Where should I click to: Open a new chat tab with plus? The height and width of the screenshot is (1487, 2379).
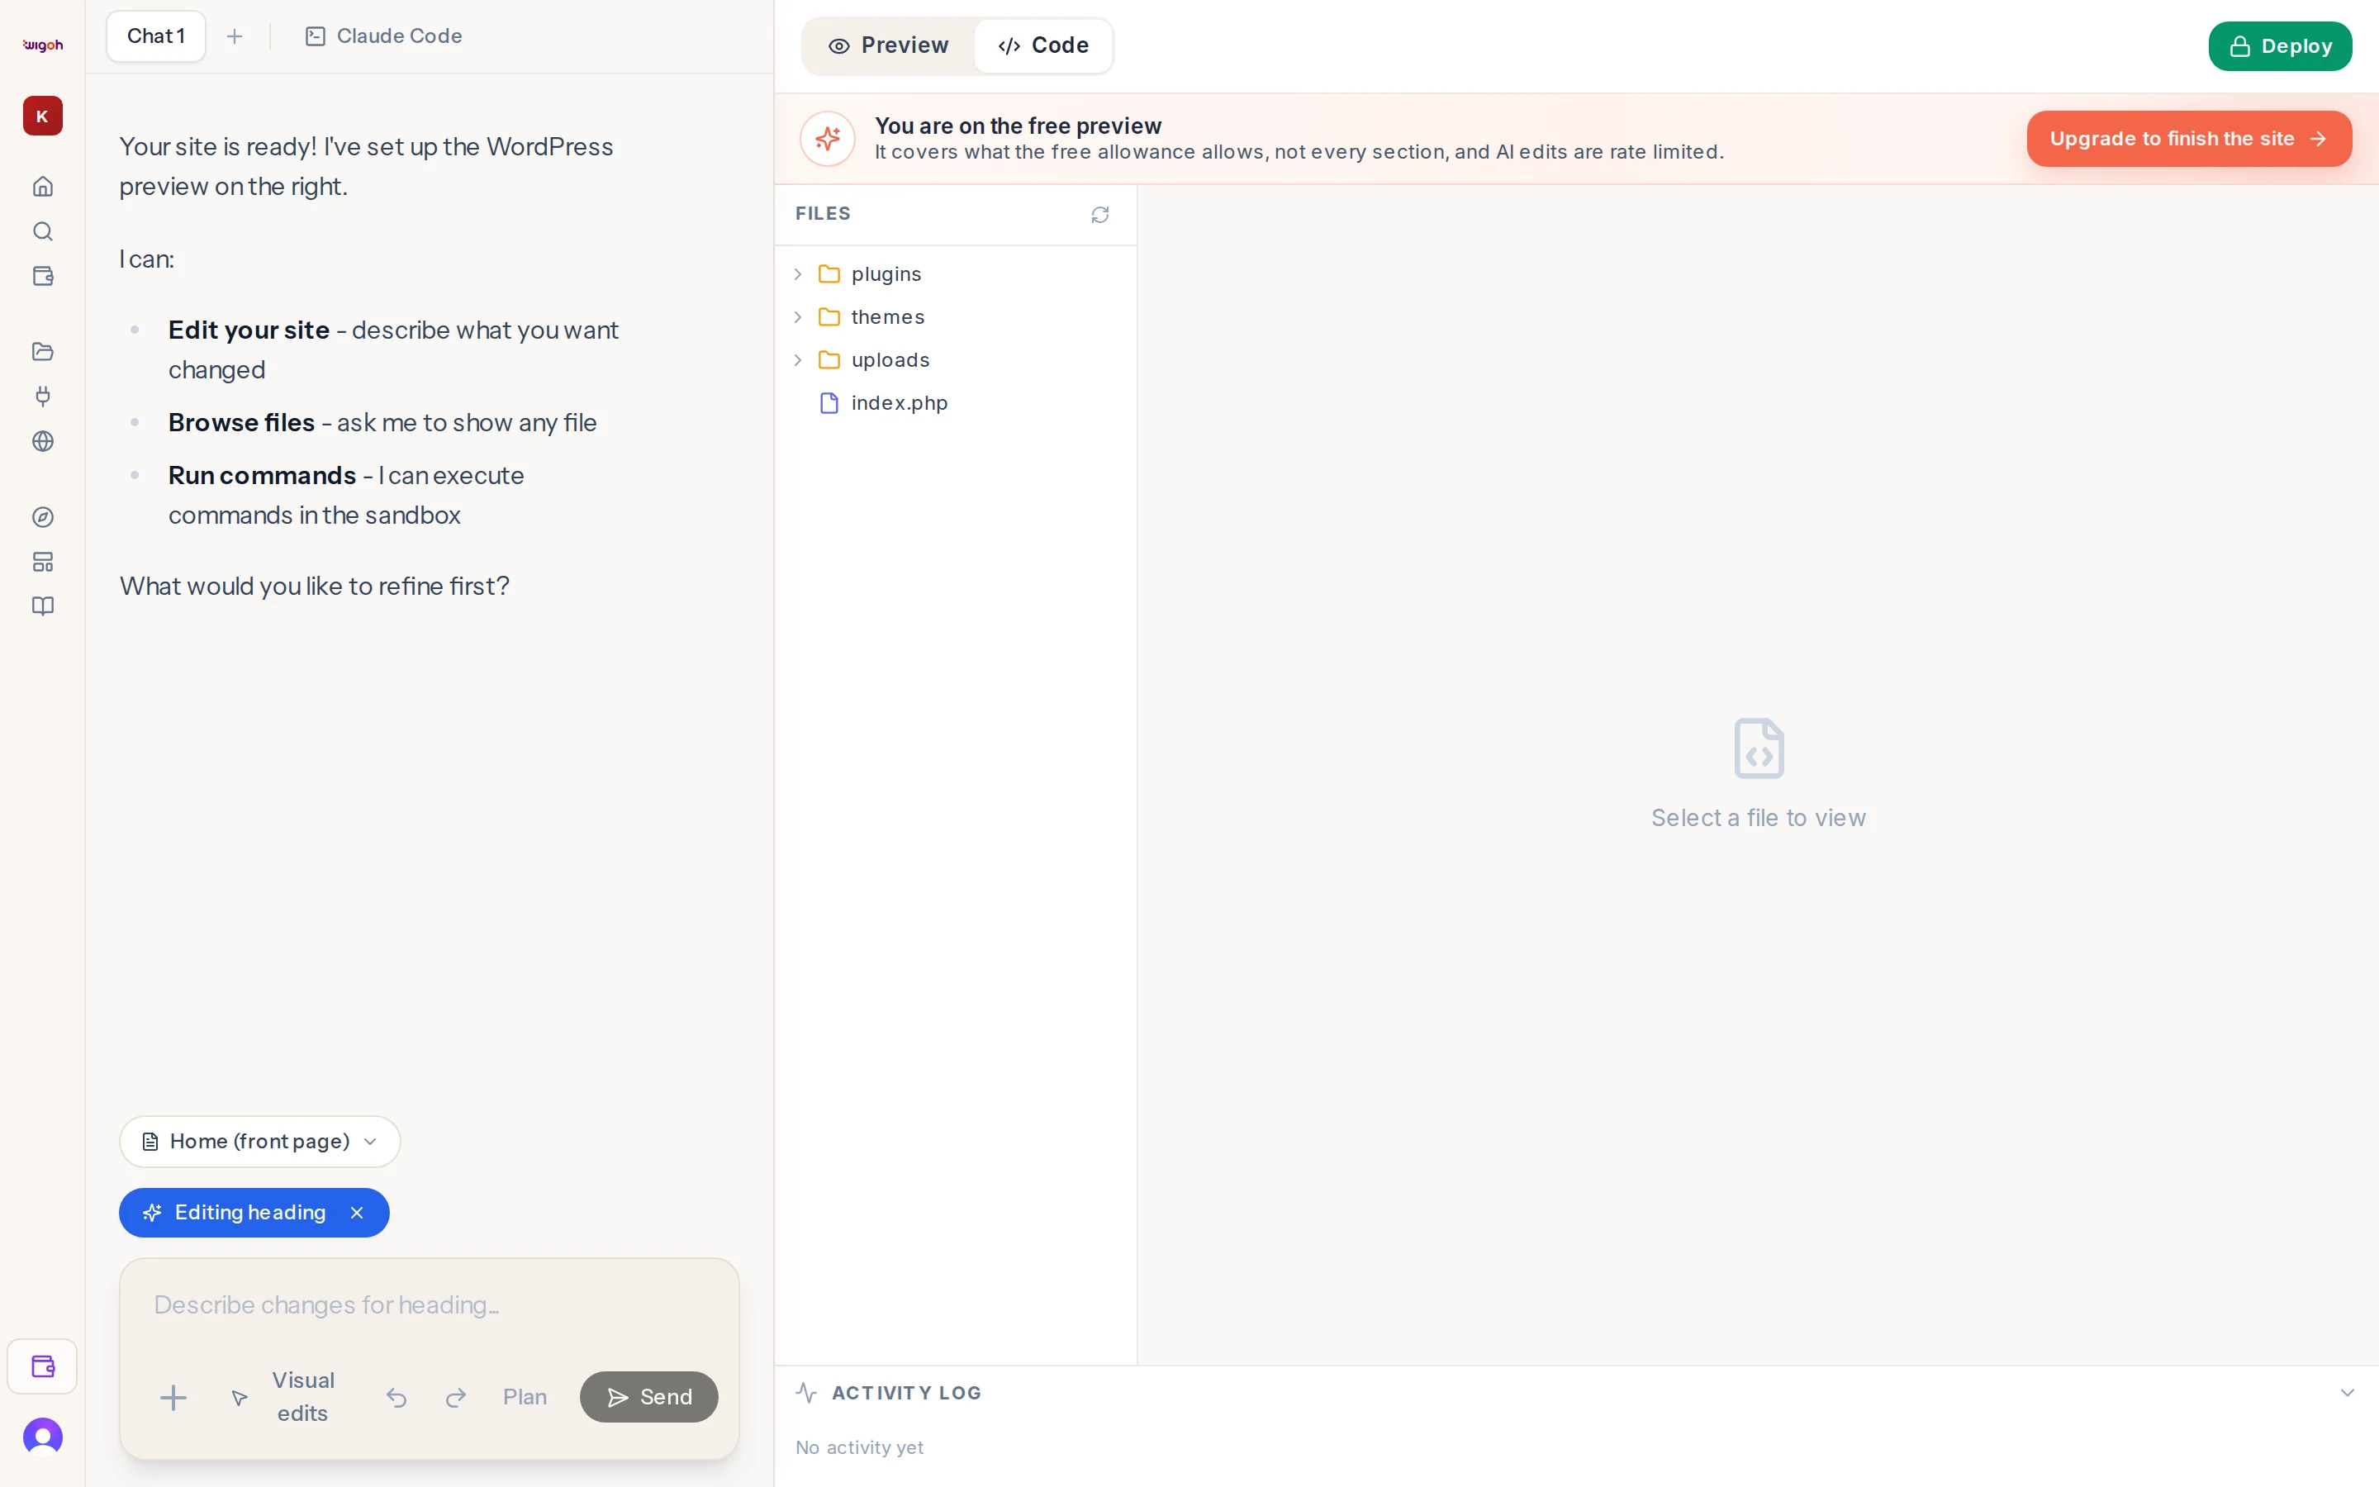tap(234, 36)
